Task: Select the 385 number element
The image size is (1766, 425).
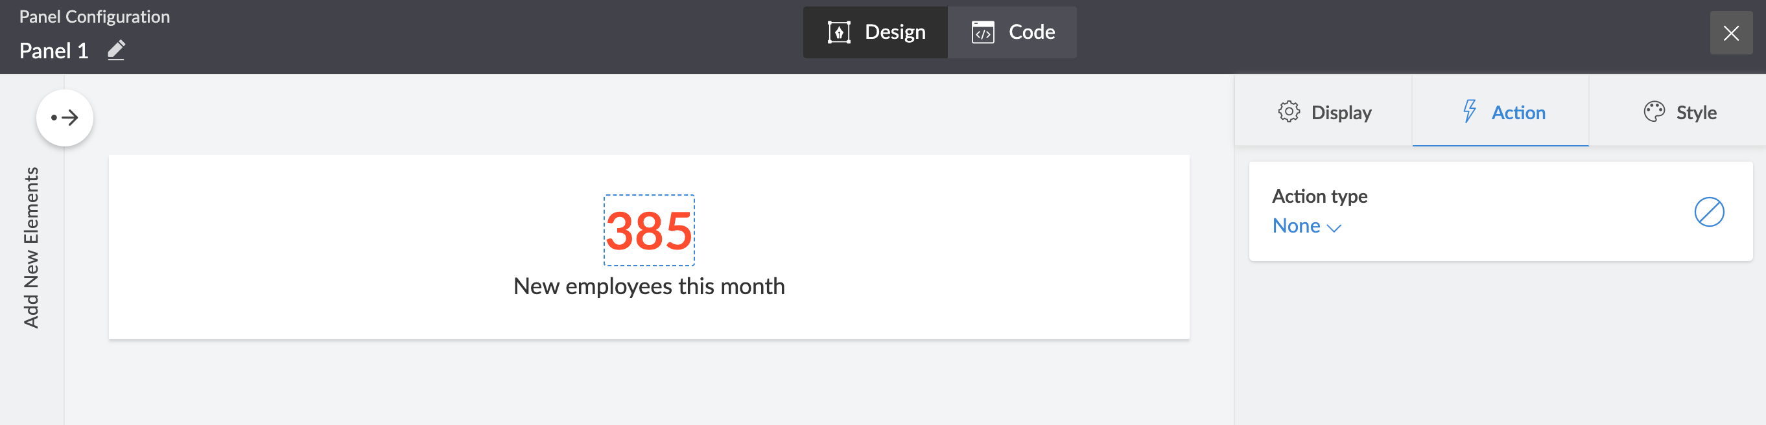Action: tap(648, 231)
